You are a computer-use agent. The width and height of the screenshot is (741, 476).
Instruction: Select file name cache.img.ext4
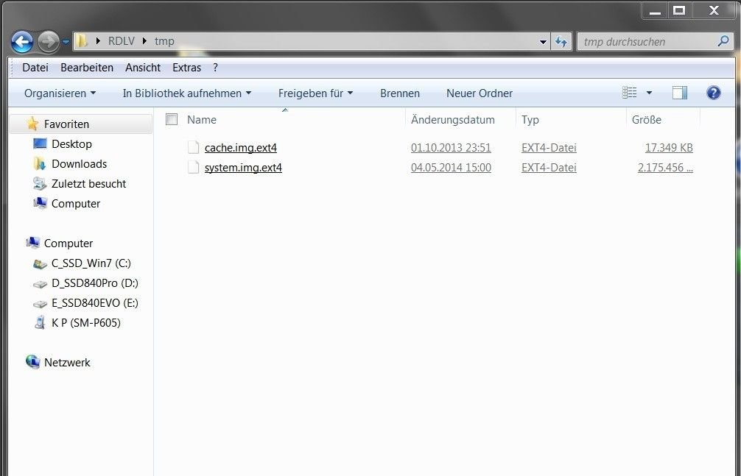[x=241, y=147]
